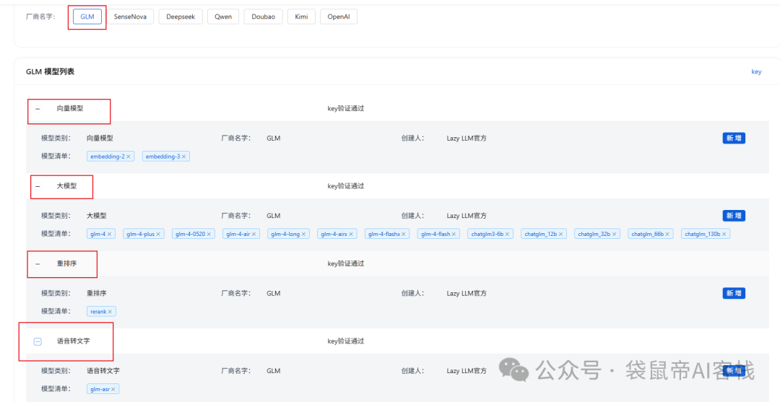Click key验证通过 status in 重排序 header
The height and width of the screenshot is (402, 780).
pyautogui.click(x=346, y=263)
